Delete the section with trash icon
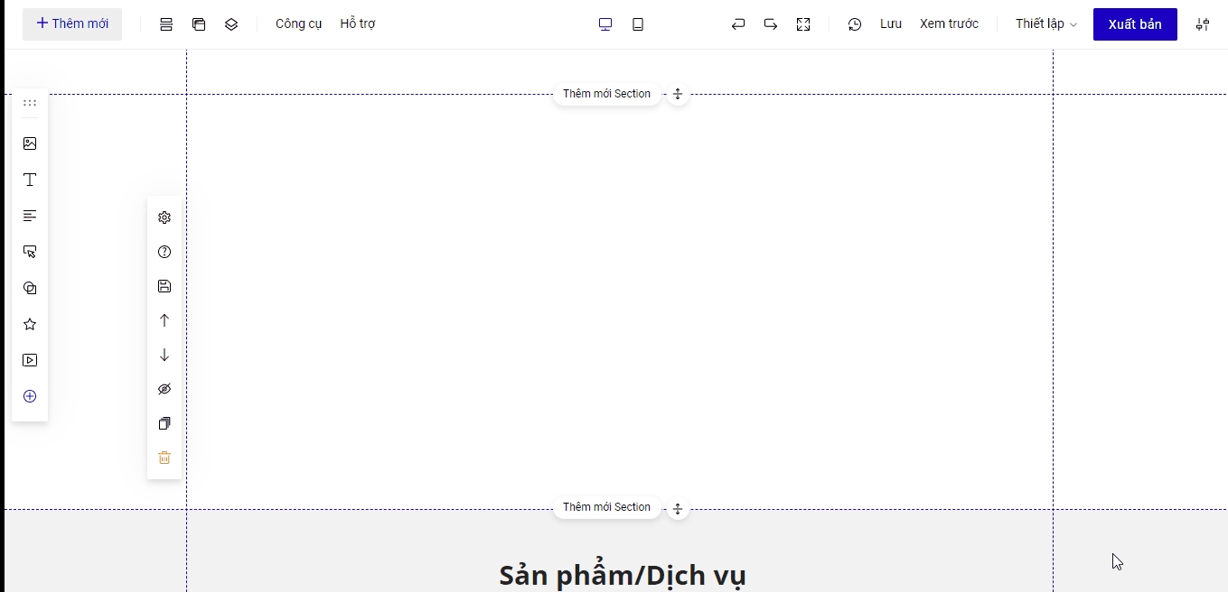The width and height of the screenshot is (1228, 592). click(164, 458)
